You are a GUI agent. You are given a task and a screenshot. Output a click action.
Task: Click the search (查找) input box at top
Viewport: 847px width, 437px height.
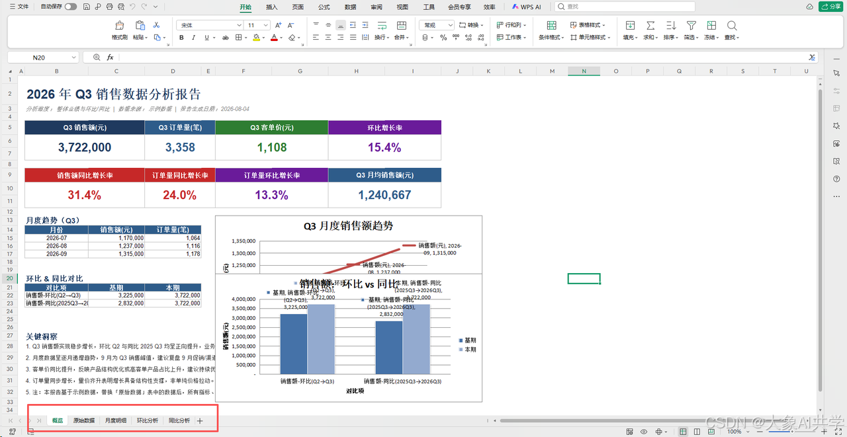click(x=625, y=7)
